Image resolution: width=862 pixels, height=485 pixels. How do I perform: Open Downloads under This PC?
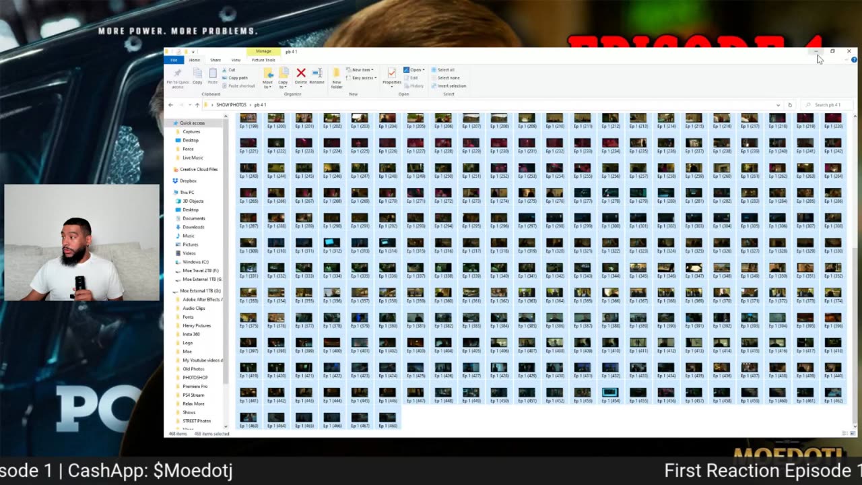point(191,227)
